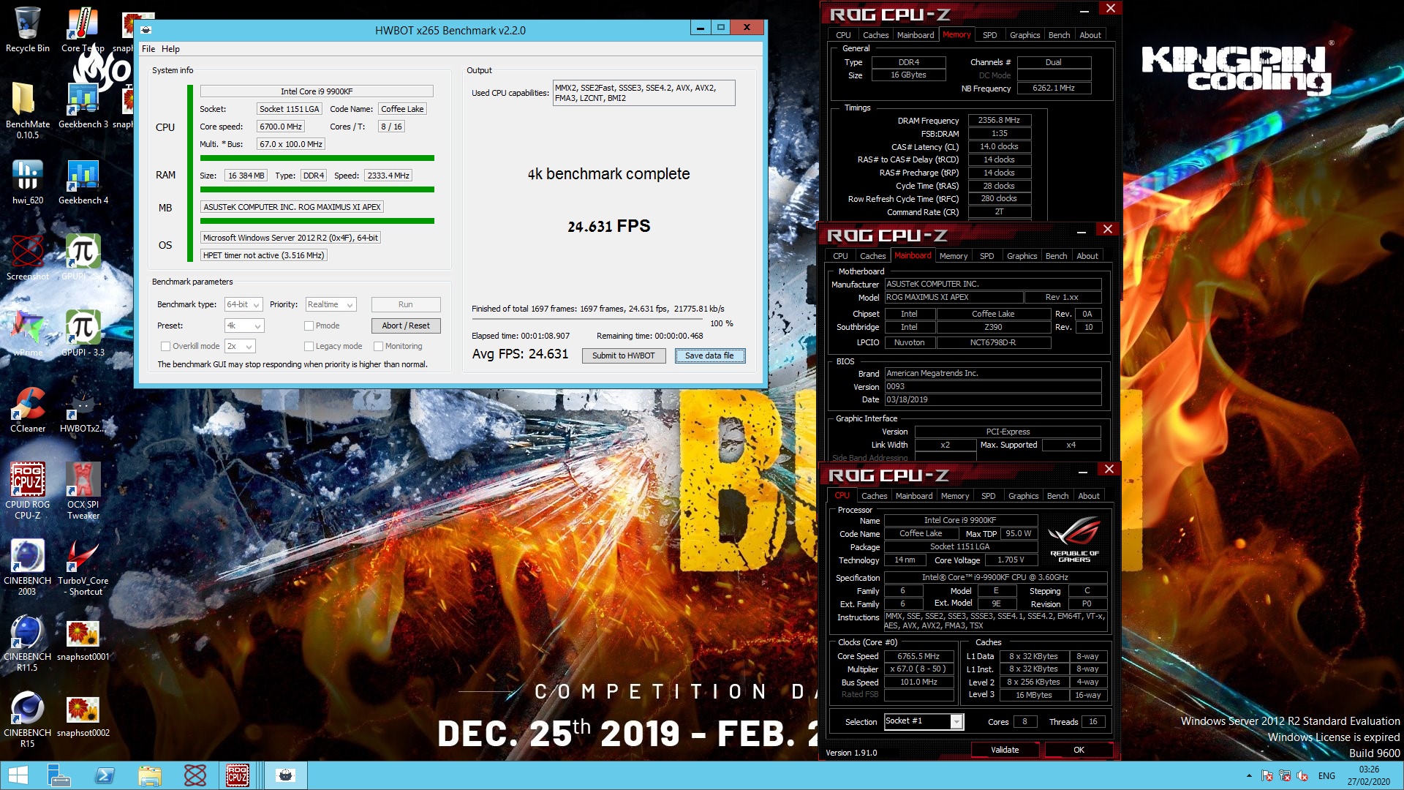The width and height of the screenshot is (1404, 790).
Task: Open the CCleaner desktop icon
Action: click(x=27, y=410)
